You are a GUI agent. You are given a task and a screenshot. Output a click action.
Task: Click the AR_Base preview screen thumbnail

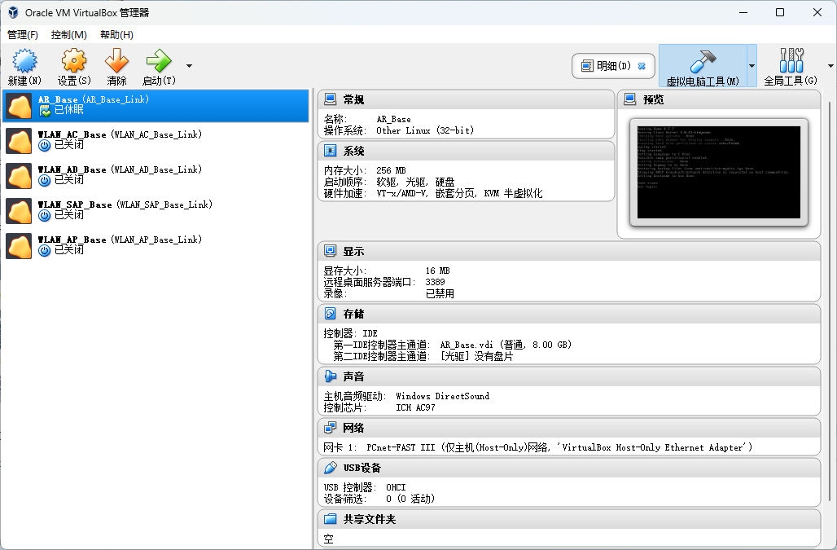click(x=720, y=172)
